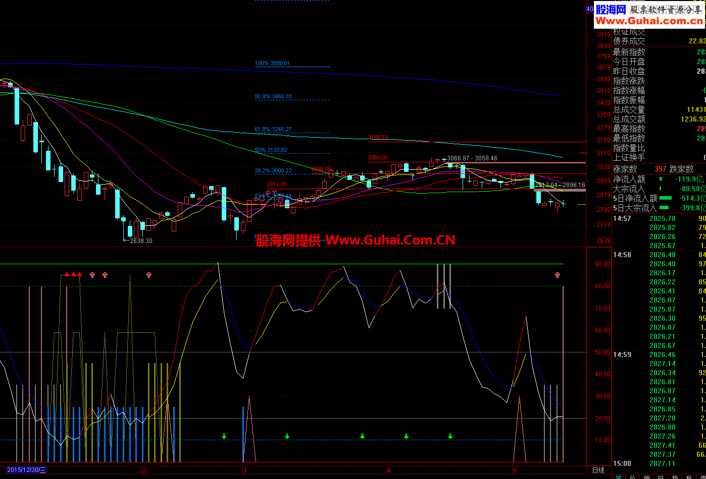Image resolution: width=706 pixels, height=479 pixels.
Task: Open the 联 tab at bottom right
Action: click(x=689, y=476)
